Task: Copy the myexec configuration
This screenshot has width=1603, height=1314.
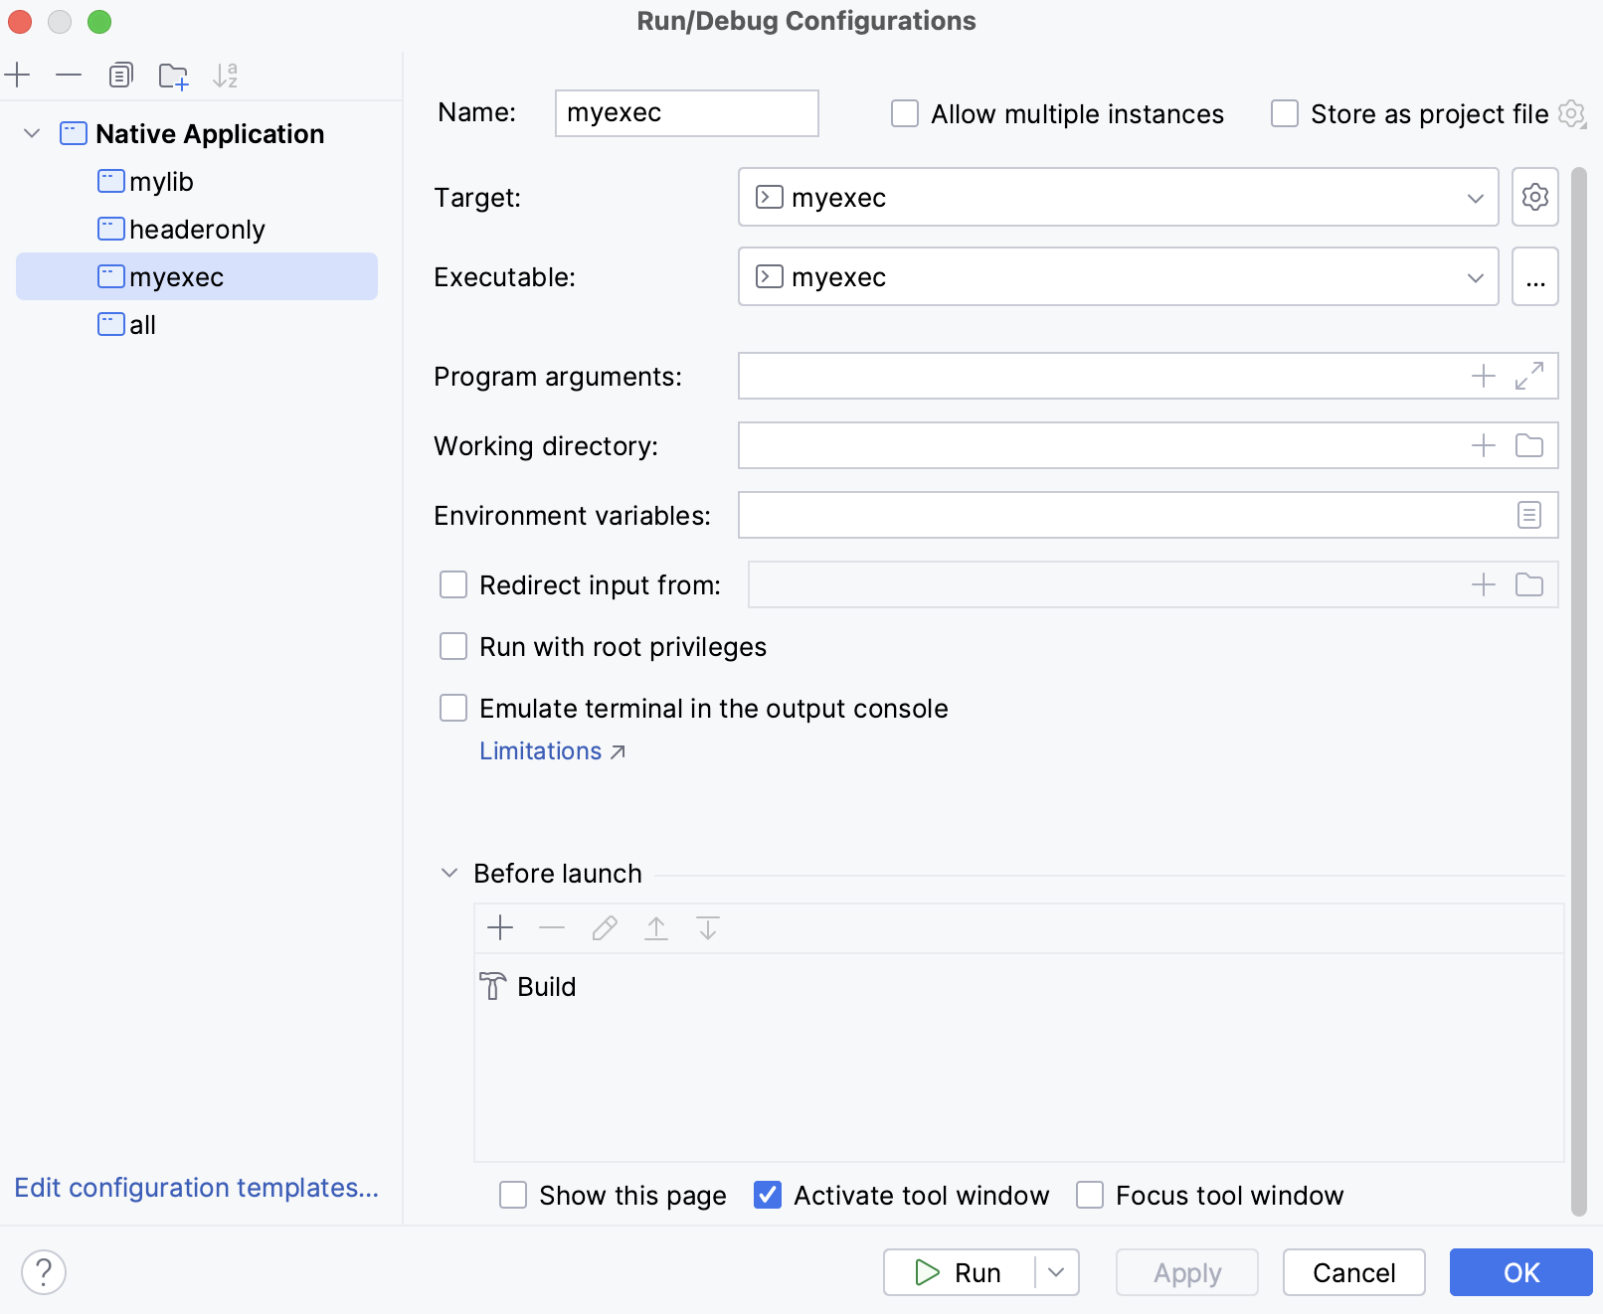Action: (121, 75)
